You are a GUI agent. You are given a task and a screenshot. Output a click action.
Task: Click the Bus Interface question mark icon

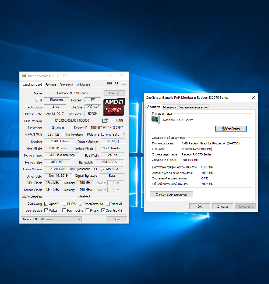pyautogui.click(x=124, y=135)
